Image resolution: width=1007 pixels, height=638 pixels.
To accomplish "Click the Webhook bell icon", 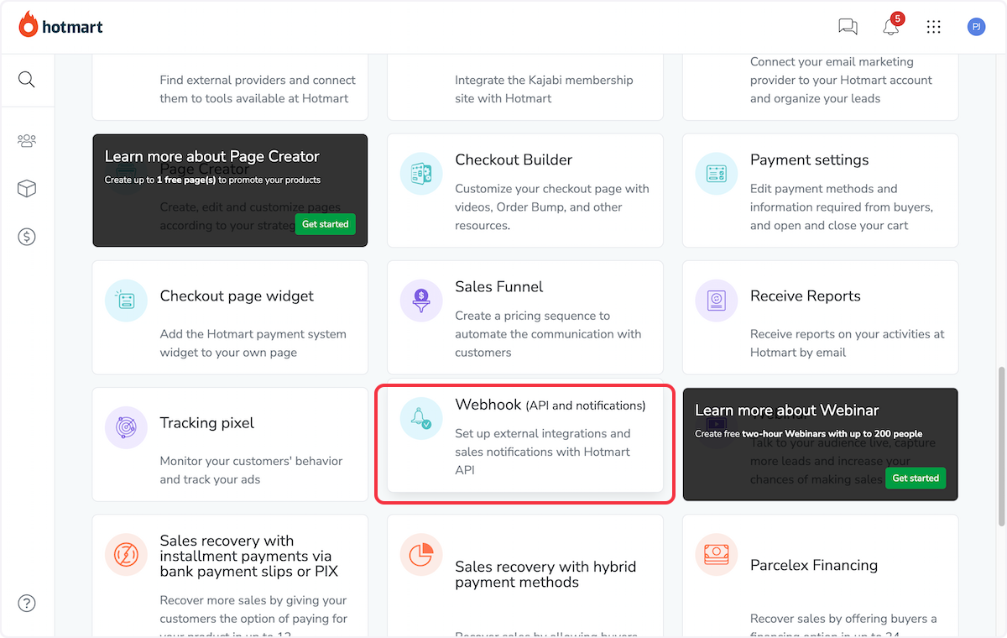I will 421,419.
